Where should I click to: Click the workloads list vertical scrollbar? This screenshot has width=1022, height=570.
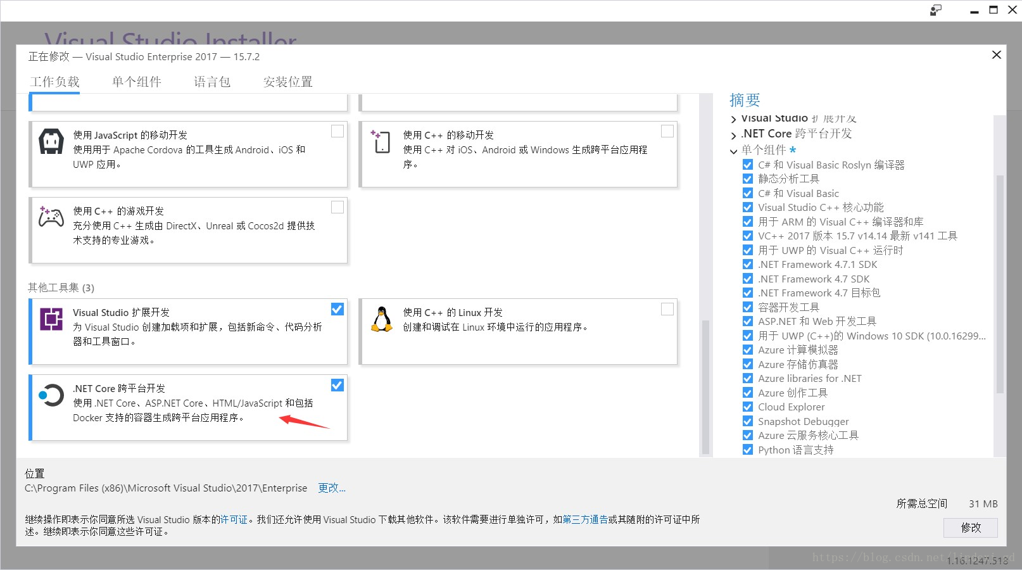tap(705, 388)
